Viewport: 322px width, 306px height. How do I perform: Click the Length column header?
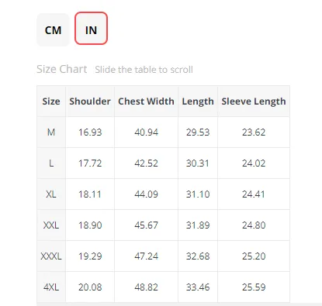(x=198, y=101)
